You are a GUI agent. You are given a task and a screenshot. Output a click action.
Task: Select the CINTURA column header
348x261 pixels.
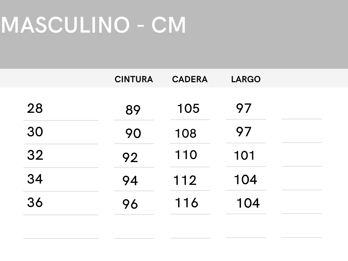pos(134,80)
